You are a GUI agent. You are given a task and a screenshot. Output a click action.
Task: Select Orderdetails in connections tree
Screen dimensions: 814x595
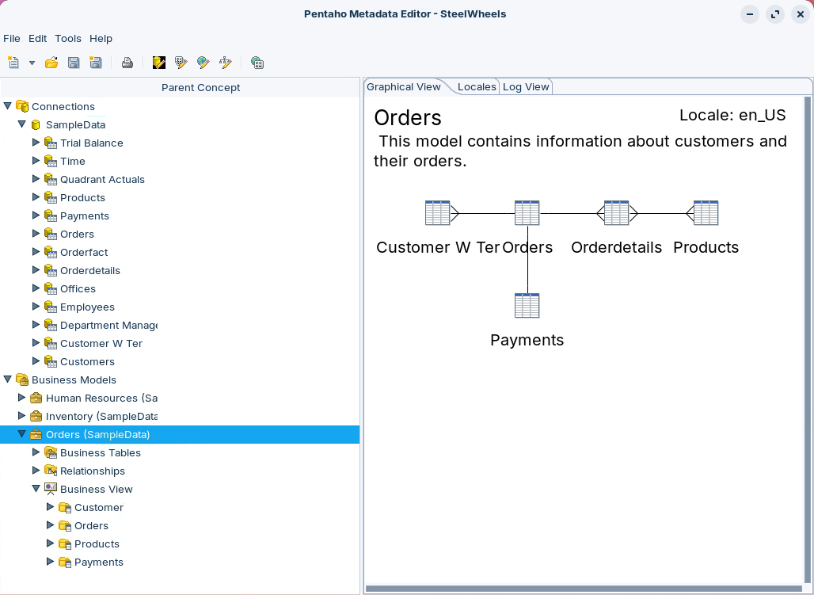pos(90,270)
